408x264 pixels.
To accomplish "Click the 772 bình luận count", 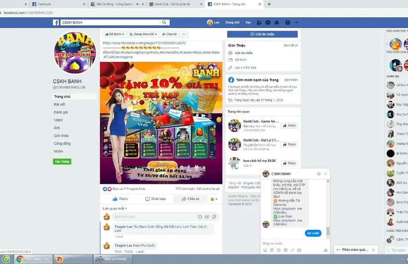I will tap(184, 189).
